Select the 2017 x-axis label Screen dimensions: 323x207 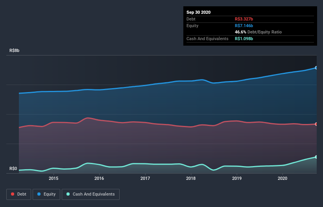145,178
